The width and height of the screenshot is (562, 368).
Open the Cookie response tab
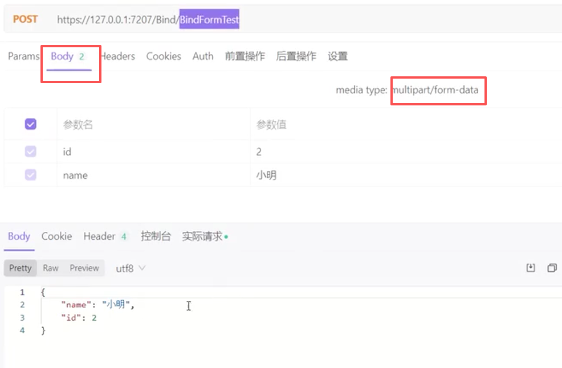pos(56,236)
